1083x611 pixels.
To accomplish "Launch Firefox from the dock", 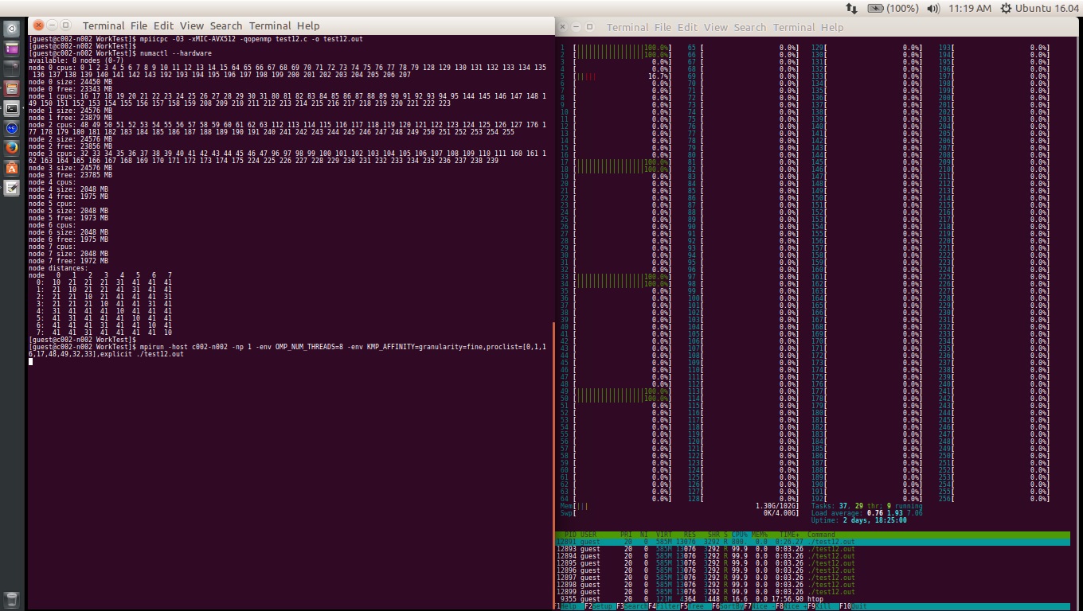I will [12, 148].
